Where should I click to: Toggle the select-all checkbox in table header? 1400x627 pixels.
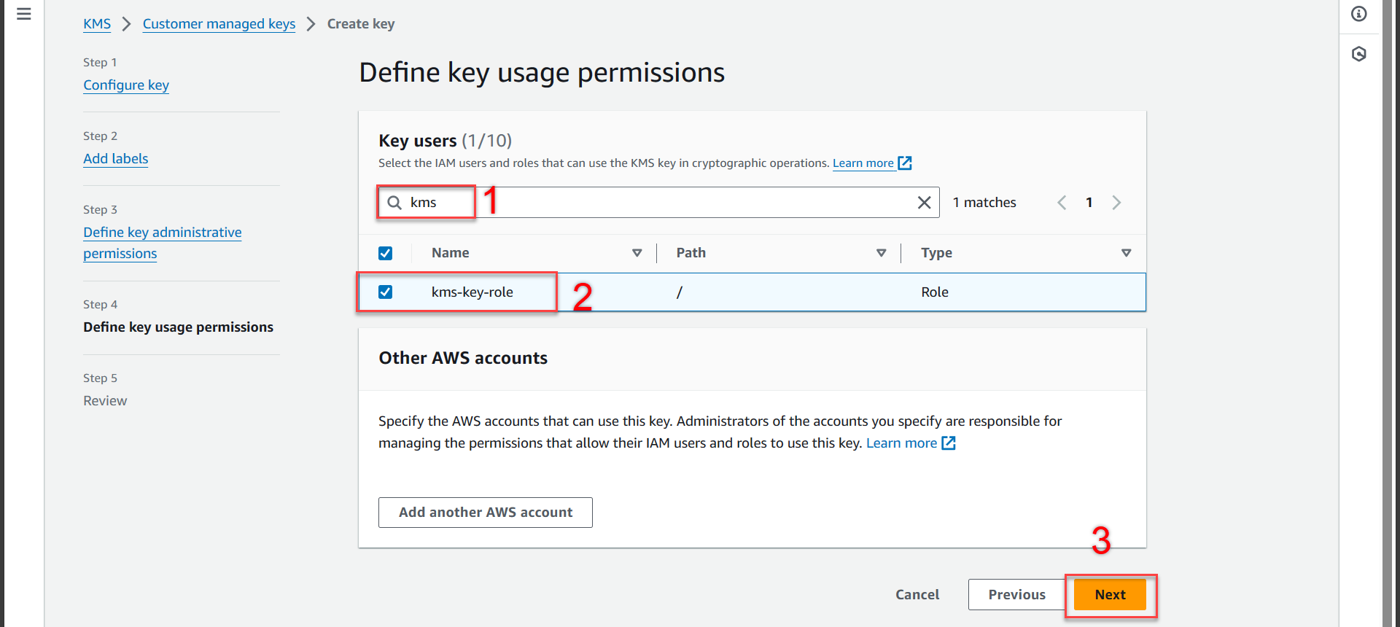pyautogui.click(x=385, y=253)
